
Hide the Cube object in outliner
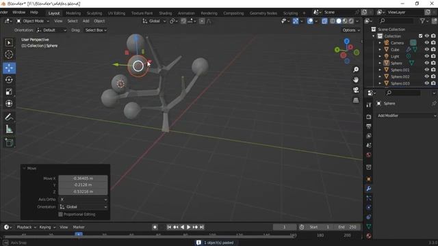426,49
